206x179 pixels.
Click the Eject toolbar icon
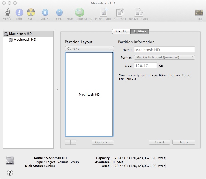click(x=59, y=13)
